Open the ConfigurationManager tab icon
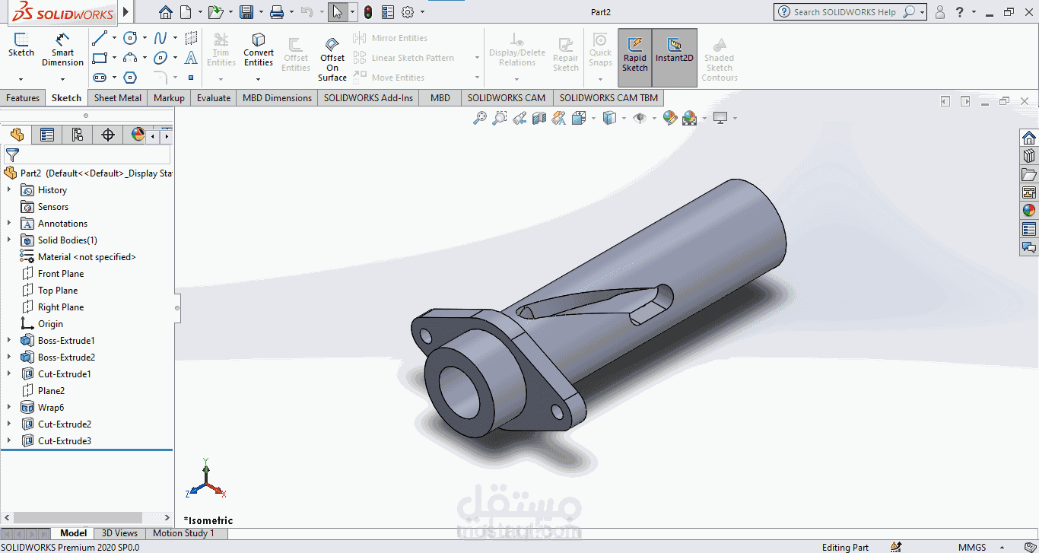The height and width of the screenshot is (553, 1039). click(x=78, y=135)
